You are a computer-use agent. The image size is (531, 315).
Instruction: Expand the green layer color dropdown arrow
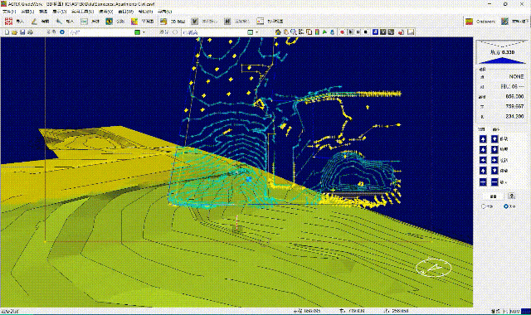(x=144, y=32)
